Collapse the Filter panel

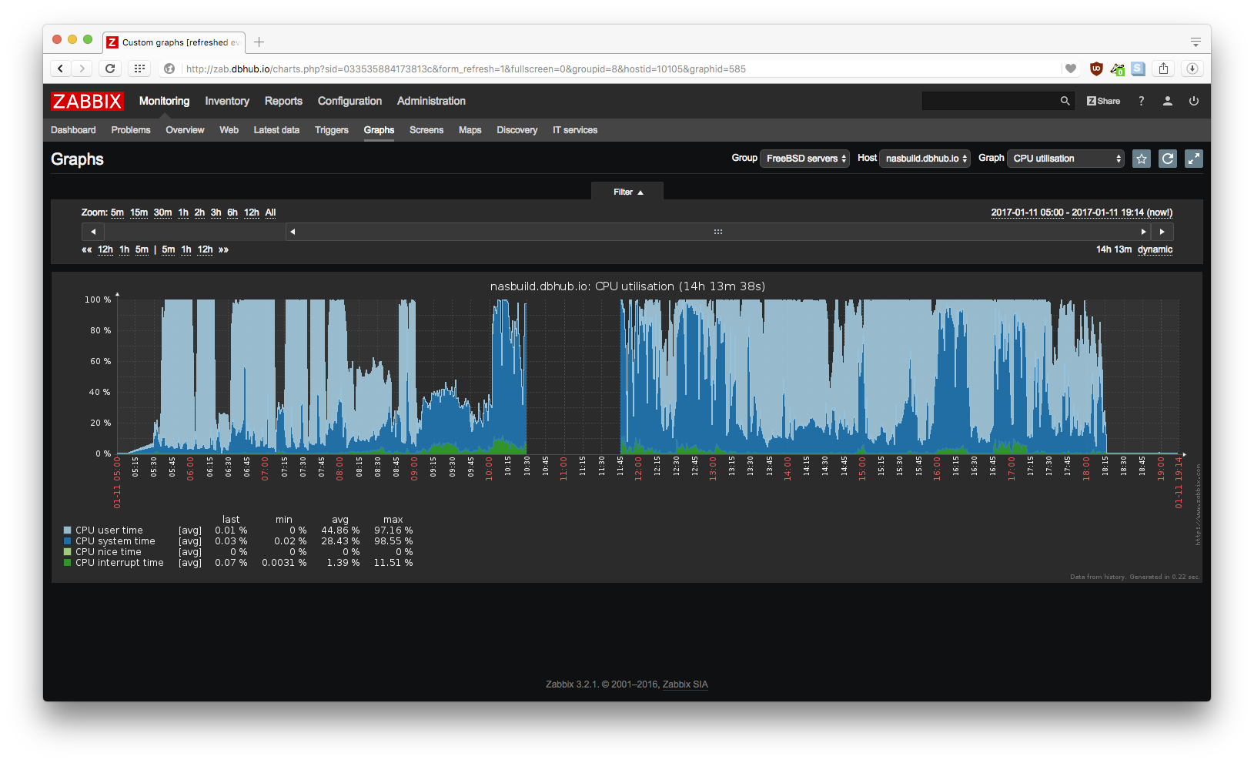click(627, 192)
